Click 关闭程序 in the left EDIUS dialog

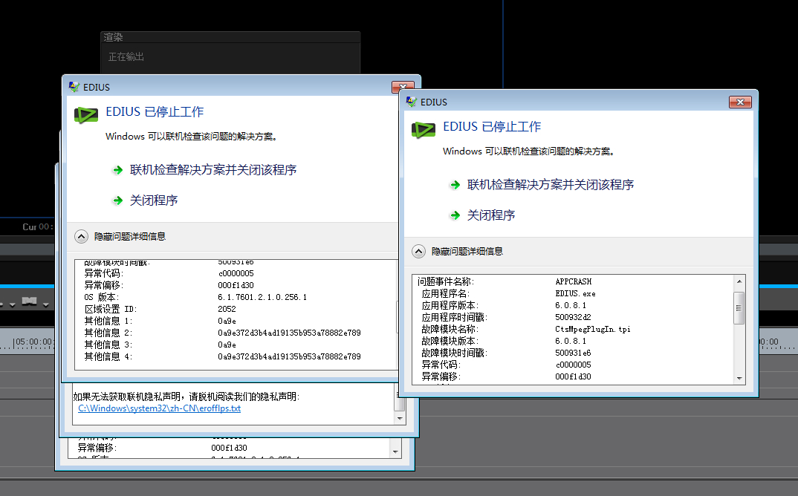point(153,200)
